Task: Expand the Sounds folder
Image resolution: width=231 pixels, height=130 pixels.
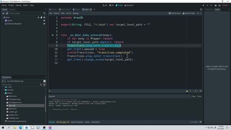Action: [4, 90]
